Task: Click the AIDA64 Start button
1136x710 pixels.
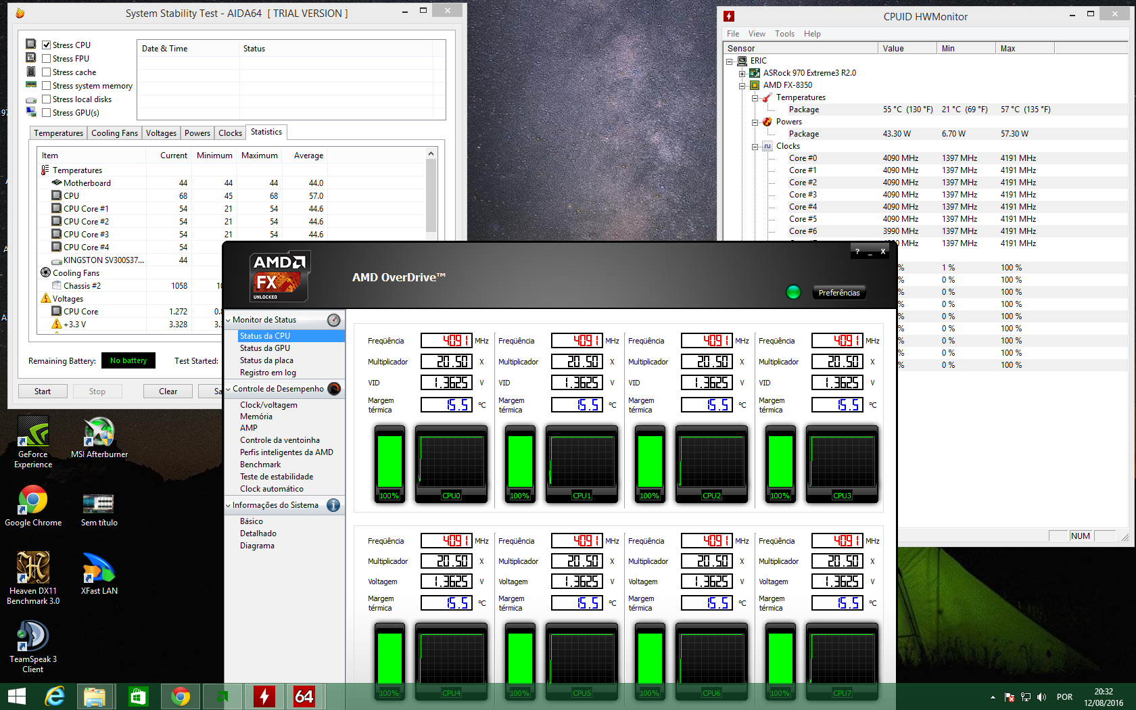Action: pos(43,392)
